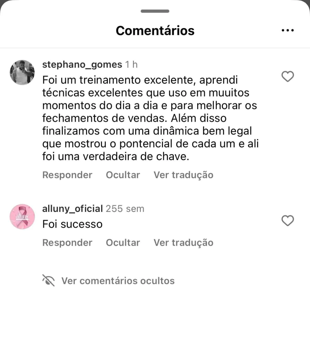Tap the 255 sem timestamp
This screenshot has width=310, height=351.
[x=125, y=209]
